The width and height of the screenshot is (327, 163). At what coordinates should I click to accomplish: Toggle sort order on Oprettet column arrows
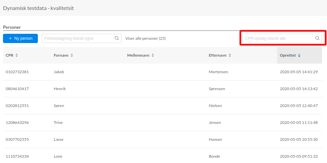tap(299, 55)
